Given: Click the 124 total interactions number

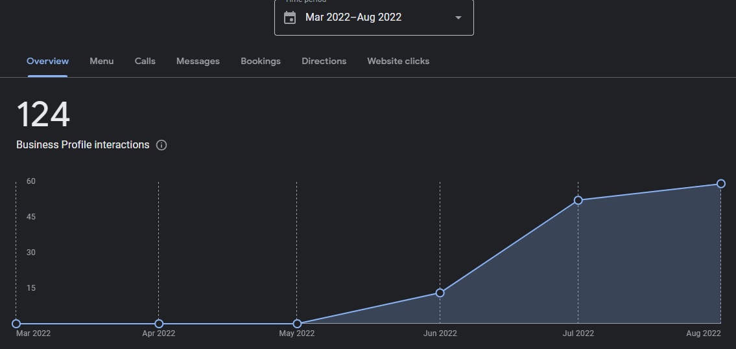Looking at the screenshot, I should pyautogui.click(x=43, y=115).
